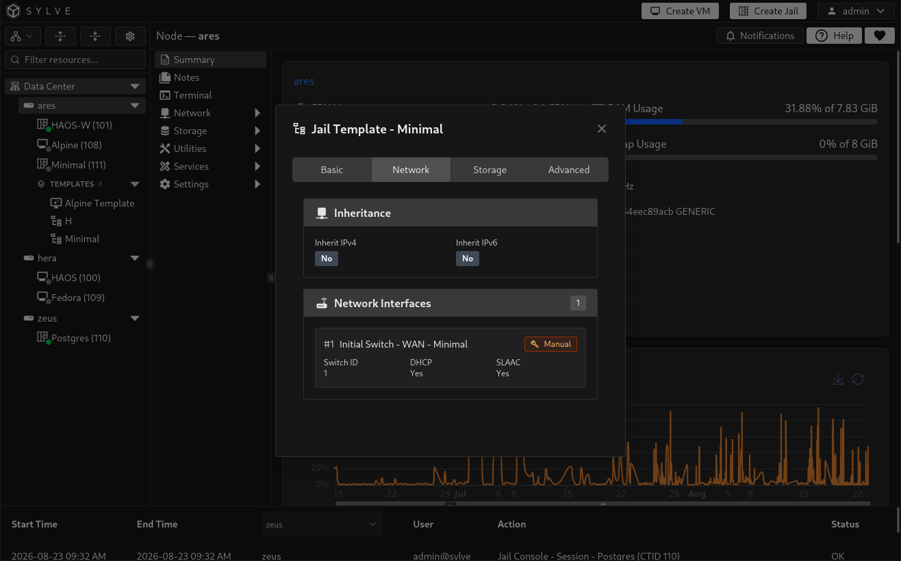Open the admin user dropdown

coord(856,11)
